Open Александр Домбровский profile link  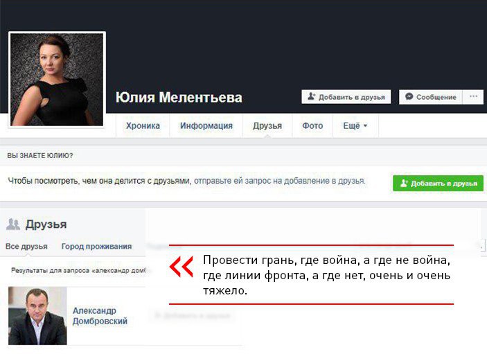click(100, 316)
